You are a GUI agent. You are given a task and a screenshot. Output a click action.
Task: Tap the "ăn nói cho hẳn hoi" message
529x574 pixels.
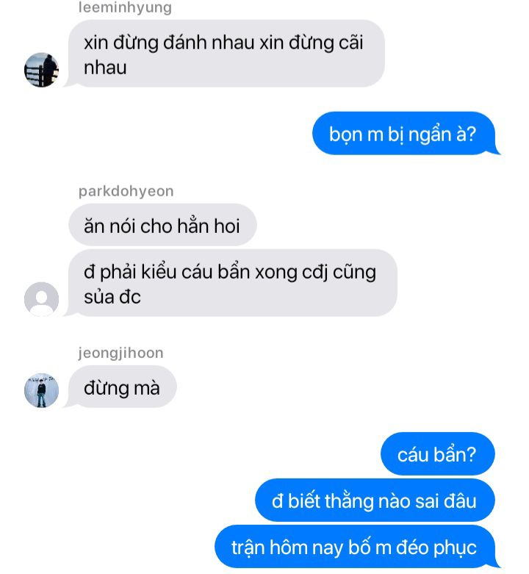(x=162, y=225)
